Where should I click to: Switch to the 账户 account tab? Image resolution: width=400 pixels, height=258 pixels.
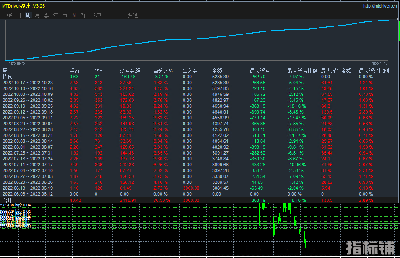pos(96,15)
